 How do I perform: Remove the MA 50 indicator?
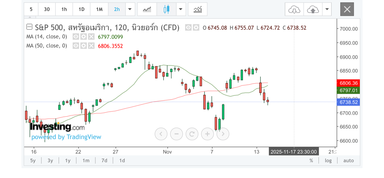coord(91,46)
